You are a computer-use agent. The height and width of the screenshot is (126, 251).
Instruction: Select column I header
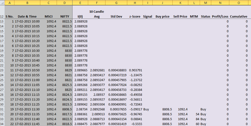pos(148,3)
